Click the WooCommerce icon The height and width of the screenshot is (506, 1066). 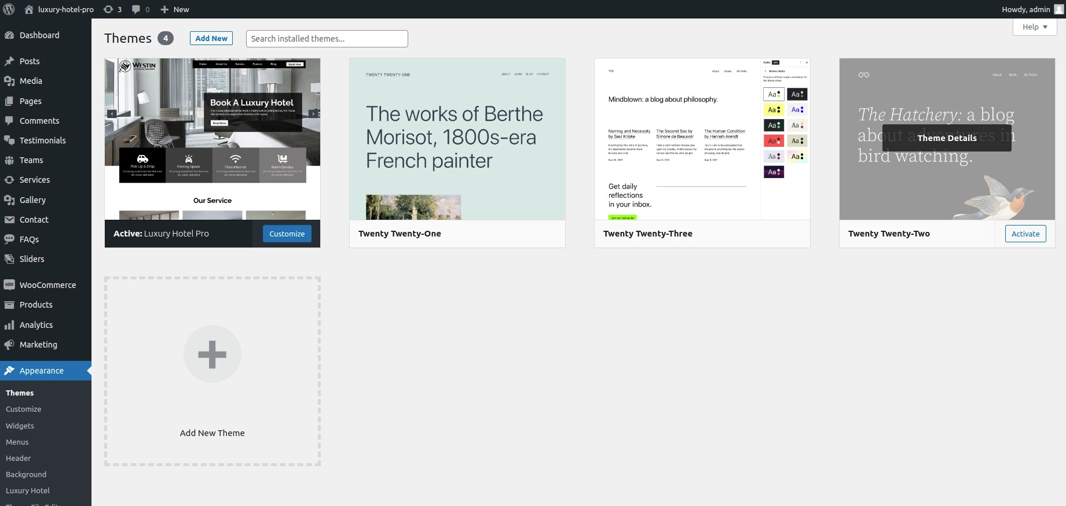(x=9, y=285)
